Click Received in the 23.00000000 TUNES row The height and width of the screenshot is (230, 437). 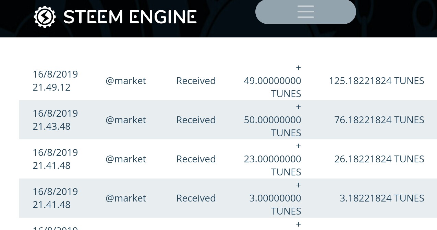196,159
